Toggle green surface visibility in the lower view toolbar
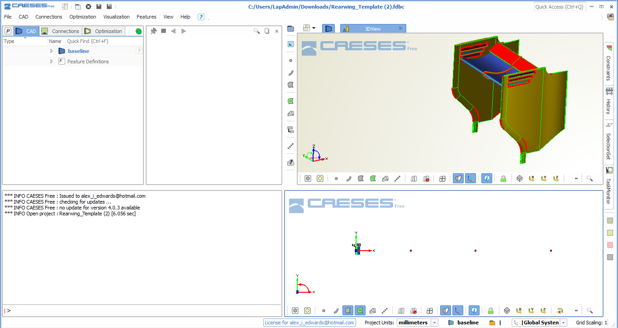Image resolution: width=618 pixels, height=328 pixels. click(x=360, y=310)
